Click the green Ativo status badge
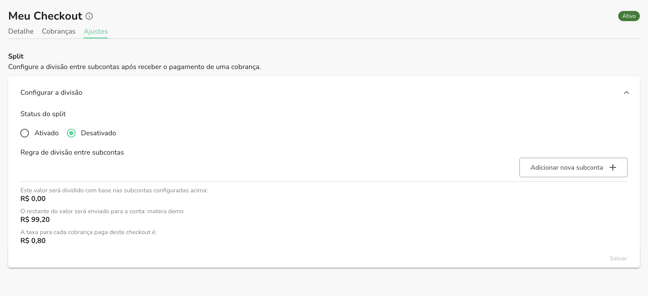This screenshot has width=648, height=296. [629, 16]
